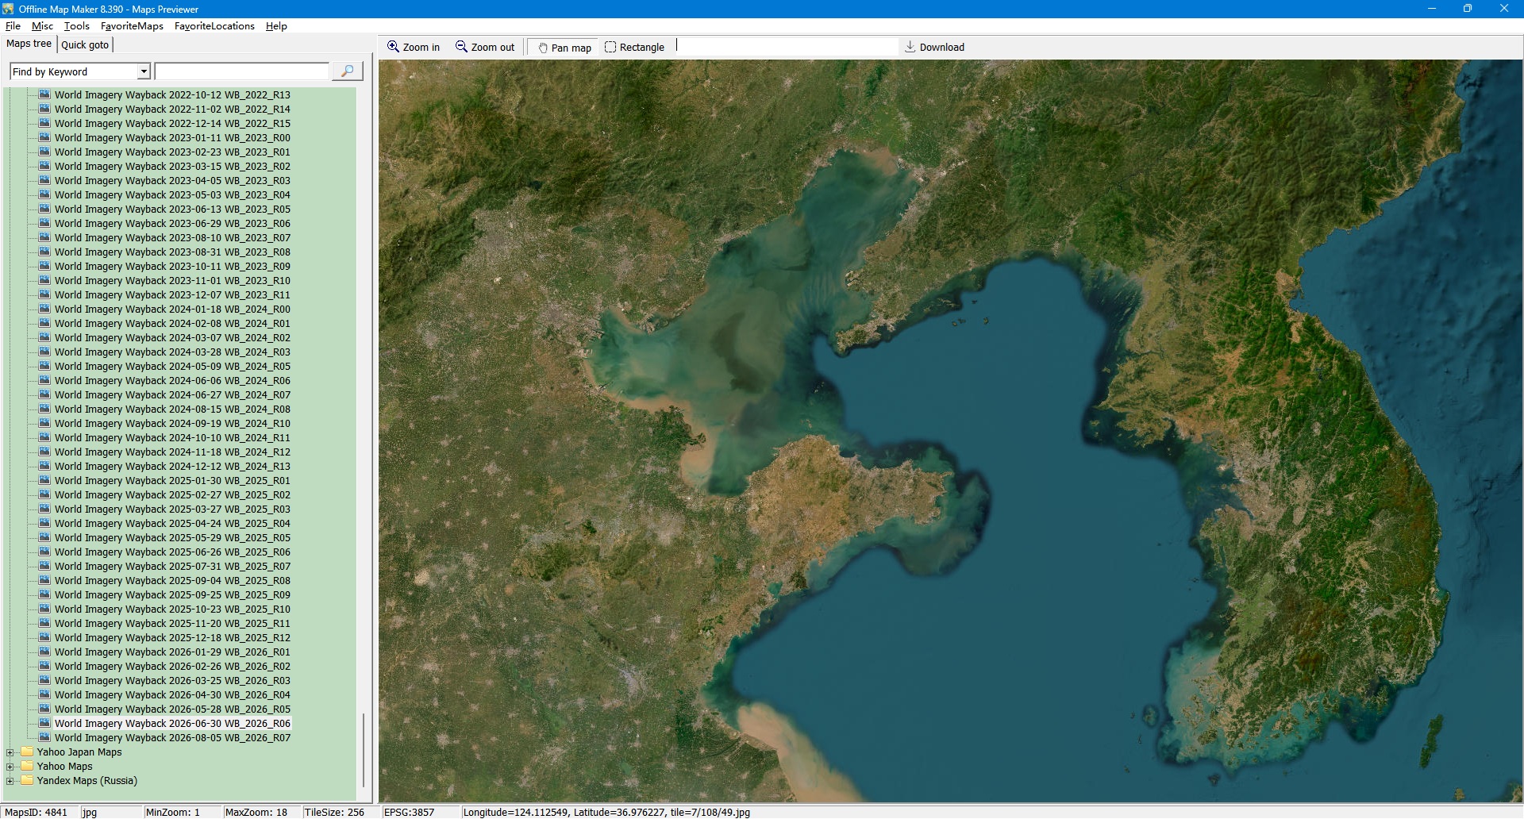Click map icon beside Wayback 2023-06-13 WB_2023_R05
1524x819 pixels.
pyautogui.click(x=44, y=209)
